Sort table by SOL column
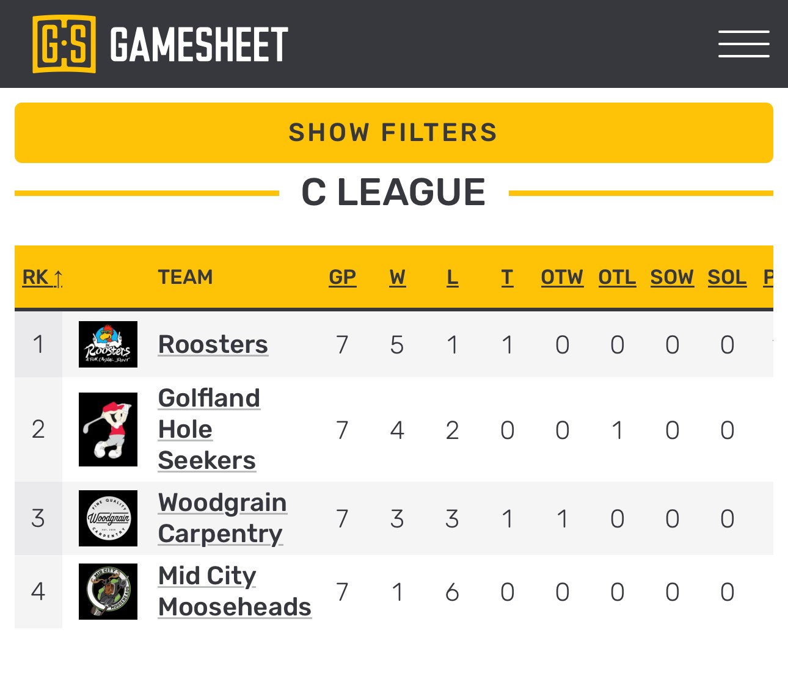The height and width of the screenshot is (696, 788). (727, 277)
